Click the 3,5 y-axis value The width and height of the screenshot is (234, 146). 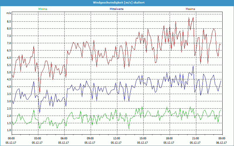coord(9,94)
